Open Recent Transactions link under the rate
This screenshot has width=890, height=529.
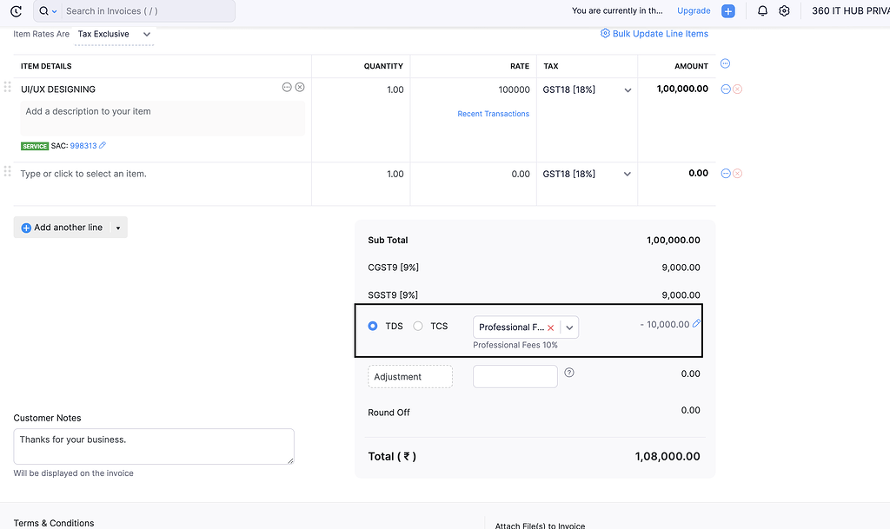tap(493, 113)
